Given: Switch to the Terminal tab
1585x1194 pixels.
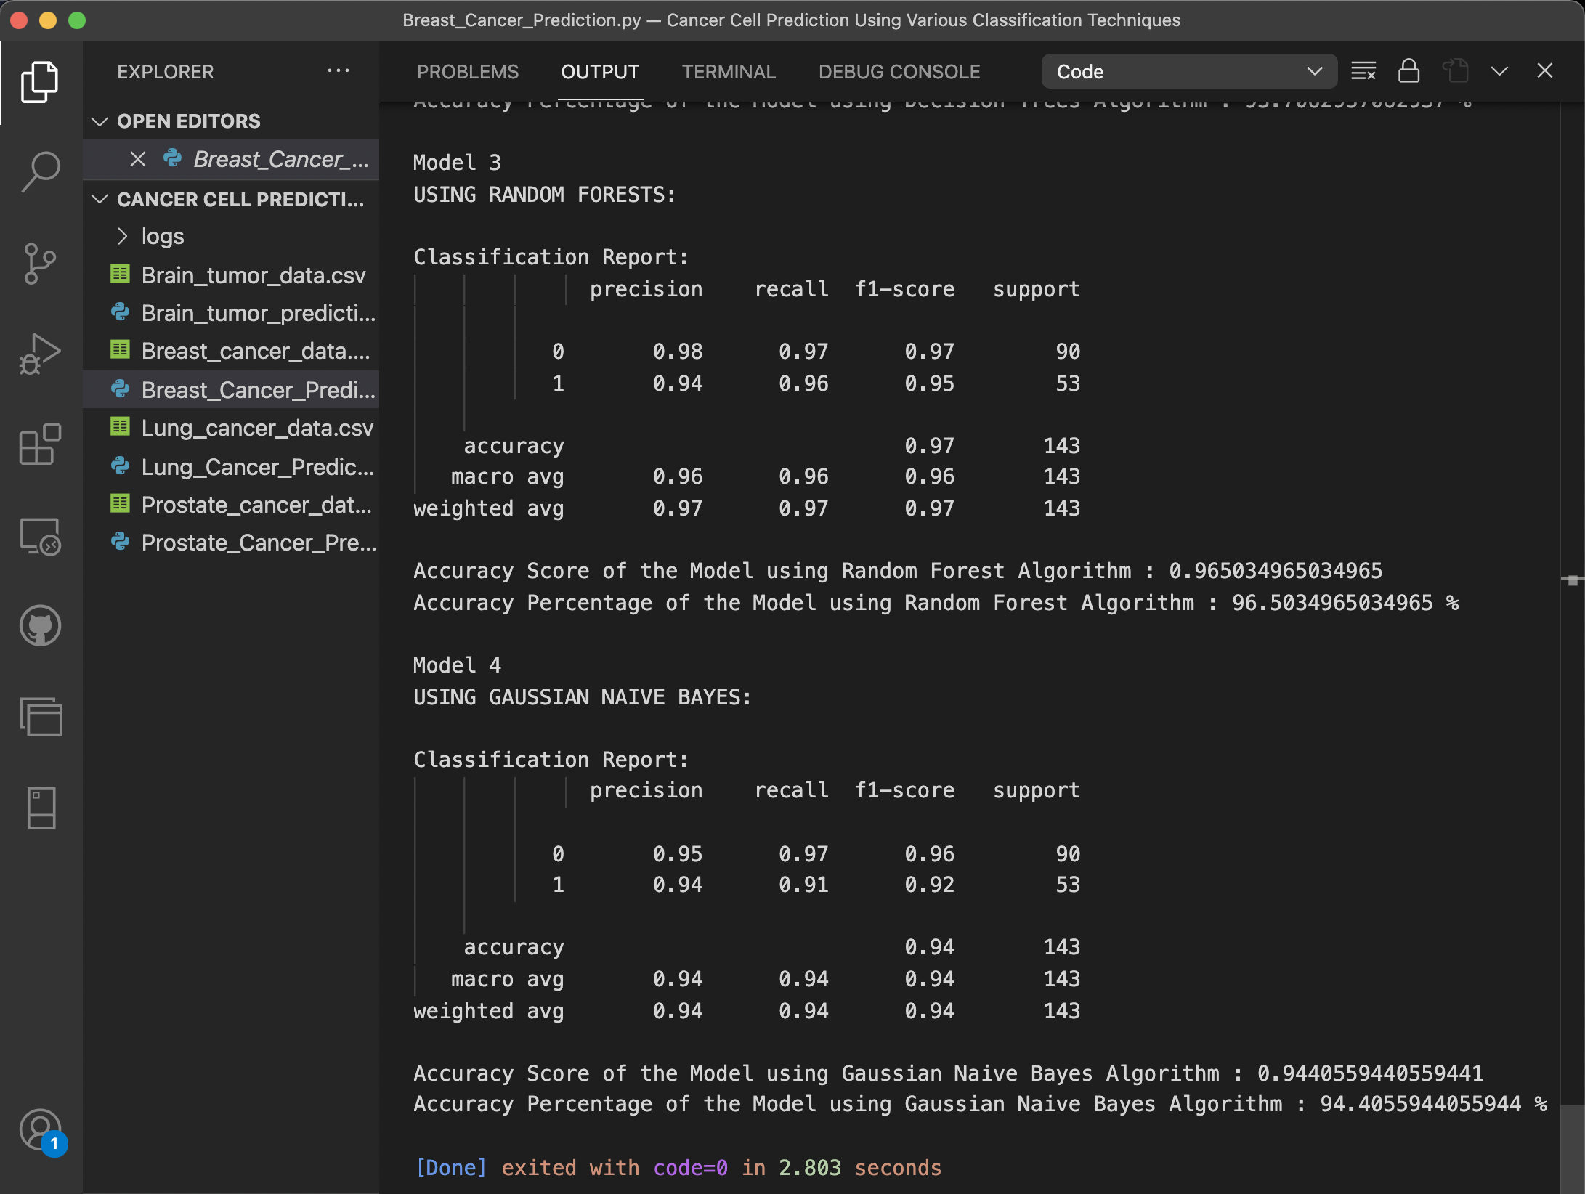Looking at the screenshot, I should pyautogui.click(x=728, y=71).
